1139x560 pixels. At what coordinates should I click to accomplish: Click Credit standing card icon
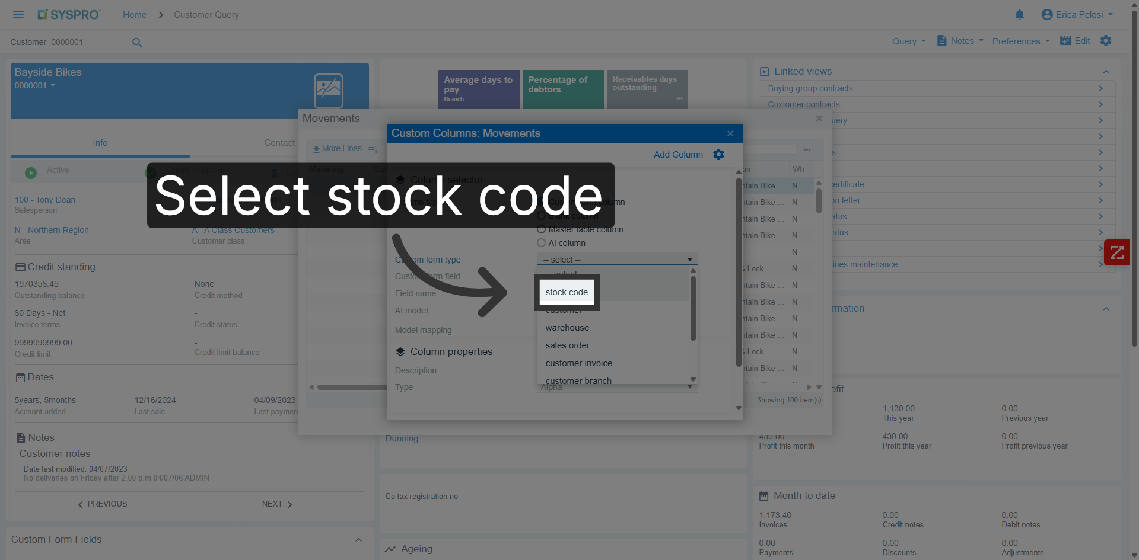tap(20, 267)
